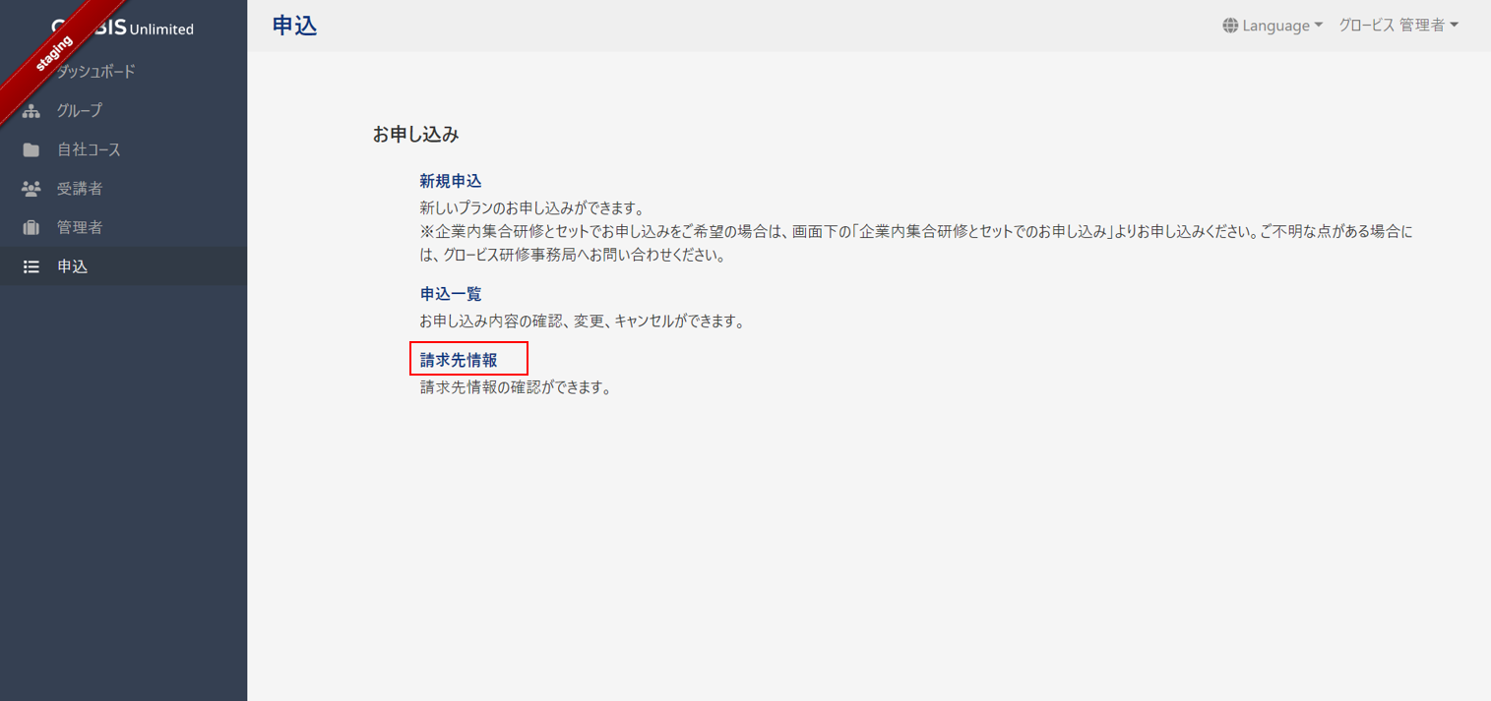Open the 請求先情報 link

point(459,360)
